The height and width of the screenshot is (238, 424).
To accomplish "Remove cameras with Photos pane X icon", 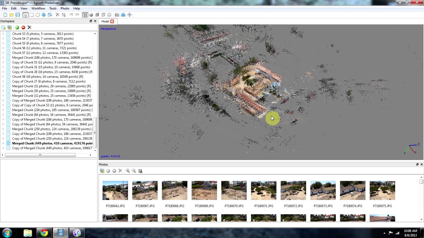I will pos(120,171).
